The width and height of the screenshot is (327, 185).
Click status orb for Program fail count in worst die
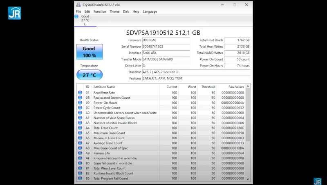point(80,158)
